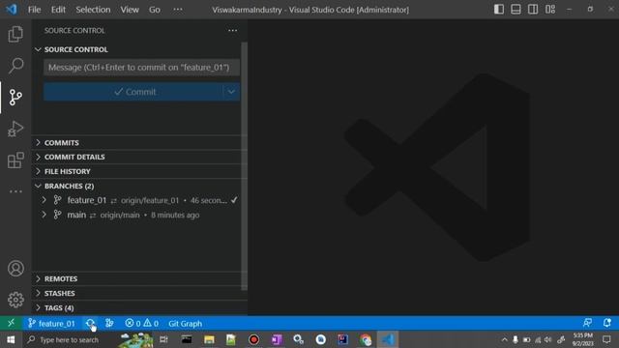The image size is (619, 348).
Task: Open the Run and Debug view
Action: point(15,129)
